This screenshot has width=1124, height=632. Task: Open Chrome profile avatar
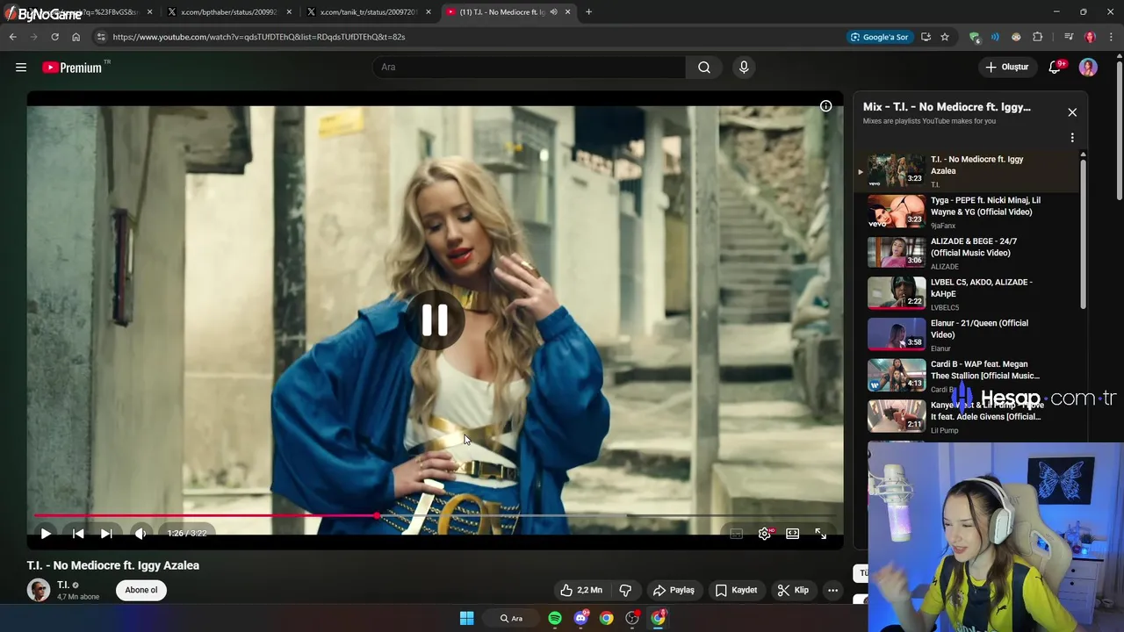coord(1091,37)
